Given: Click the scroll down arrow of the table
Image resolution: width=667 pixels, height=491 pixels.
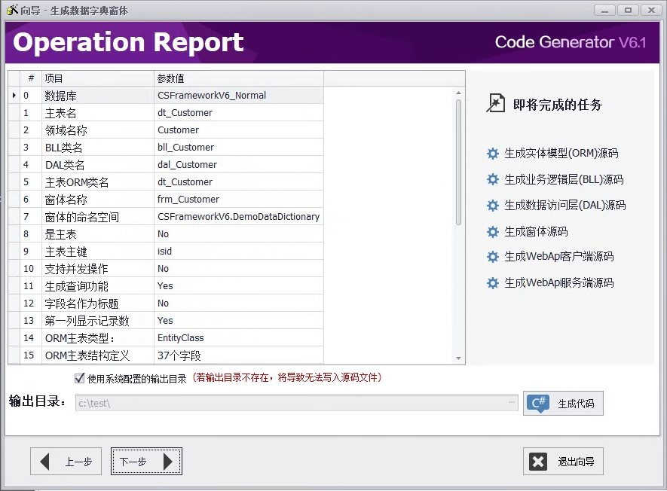Looking at the screenshot, I should 458,358.
